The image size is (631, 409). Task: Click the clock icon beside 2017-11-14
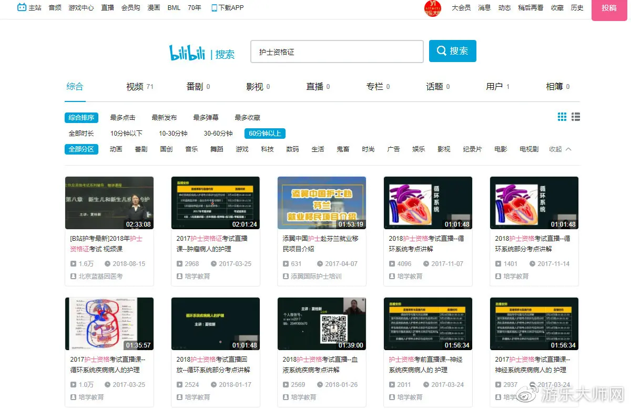point(532,264)
